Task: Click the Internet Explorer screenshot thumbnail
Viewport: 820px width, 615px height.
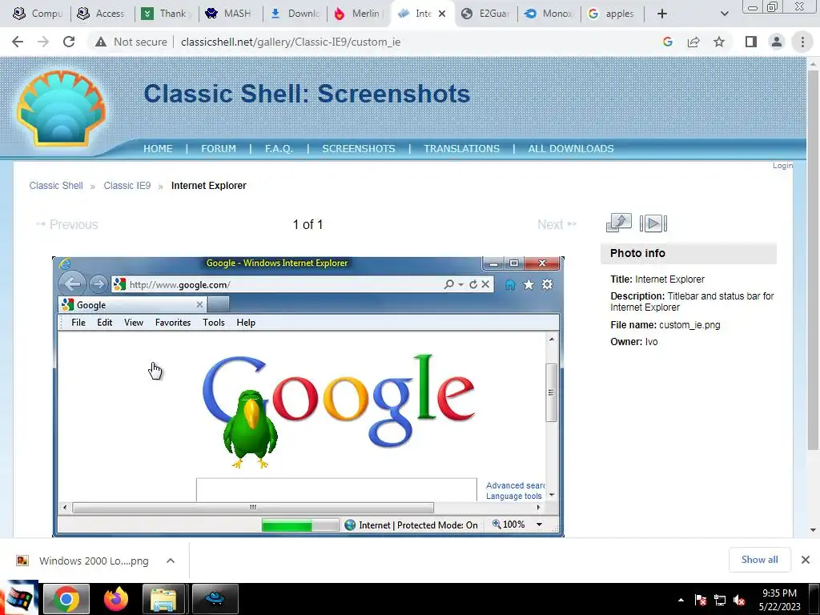Action: click(x=308, y=396)
